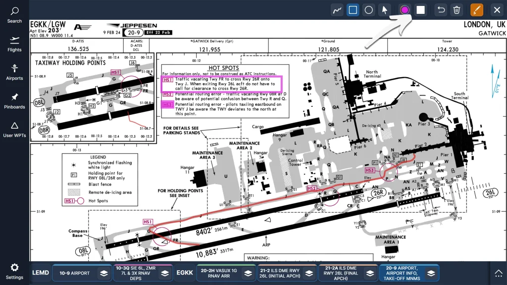Click the South Terminal label on chart

[x=459, y=95]
